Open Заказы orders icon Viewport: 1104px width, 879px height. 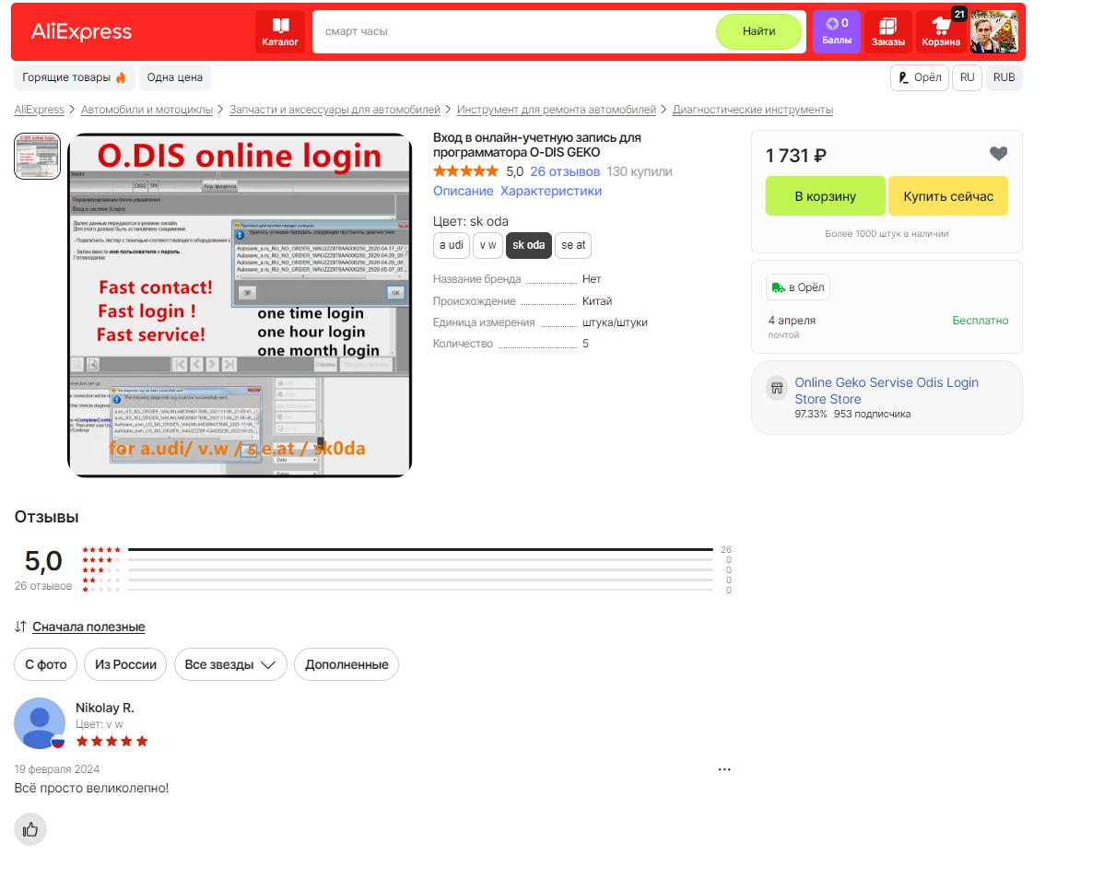click(887, 31)
